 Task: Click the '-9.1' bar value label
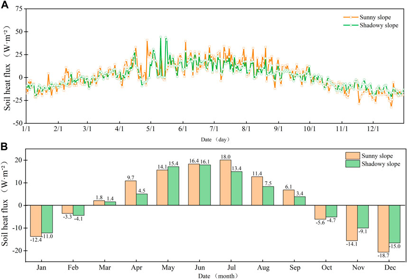coord(362,231)
